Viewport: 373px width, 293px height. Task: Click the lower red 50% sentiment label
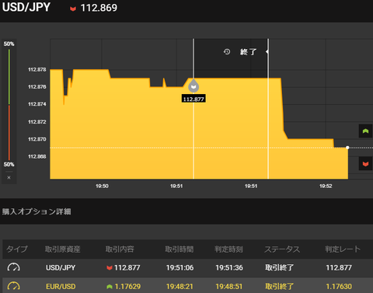point(9,165)
